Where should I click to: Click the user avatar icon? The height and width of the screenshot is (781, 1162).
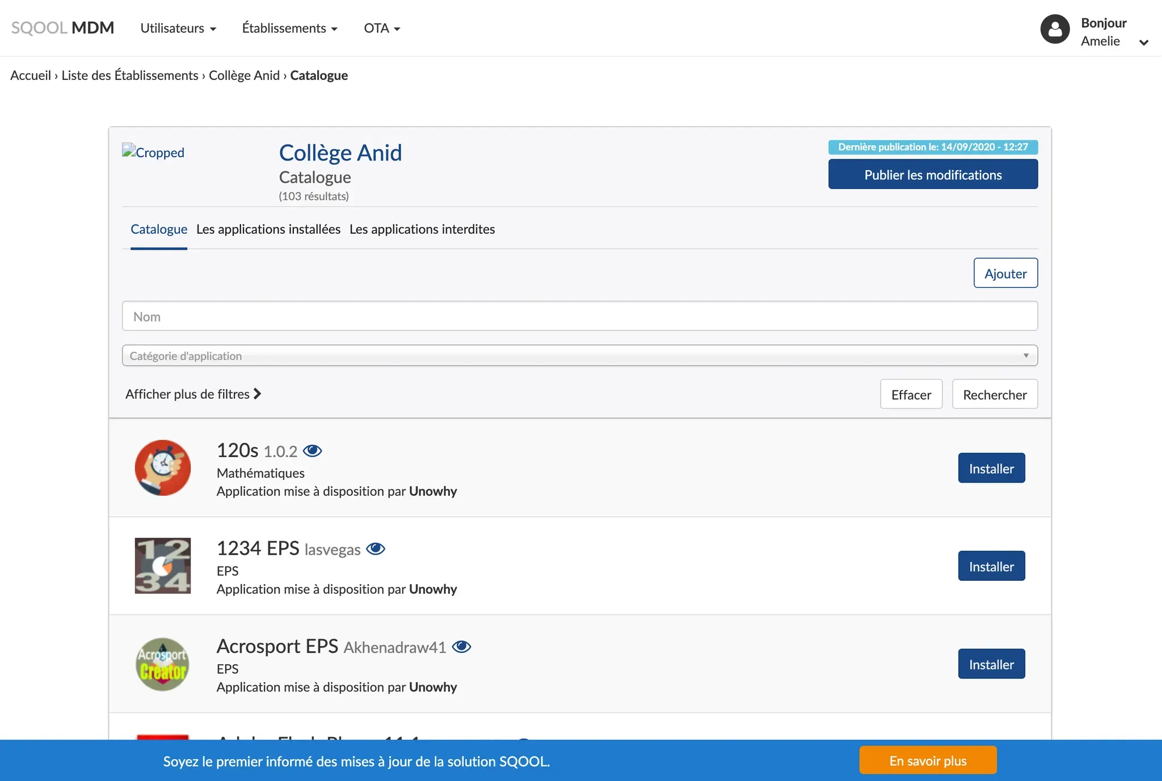1055,29
